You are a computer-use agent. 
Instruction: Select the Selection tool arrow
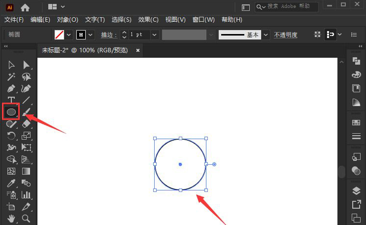pos(11,65)
